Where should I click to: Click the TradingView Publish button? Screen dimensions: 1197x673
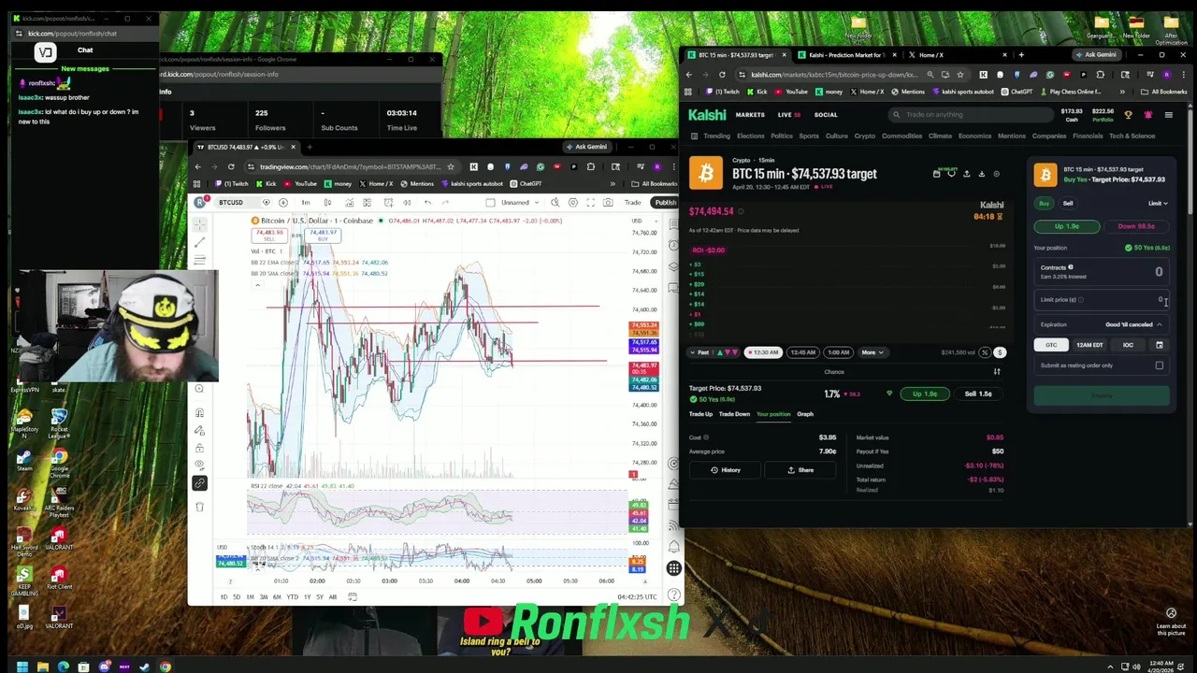point(665,203)
